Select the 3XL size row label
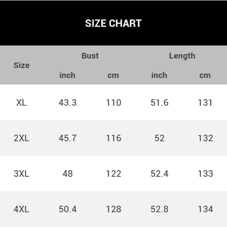 22,174
